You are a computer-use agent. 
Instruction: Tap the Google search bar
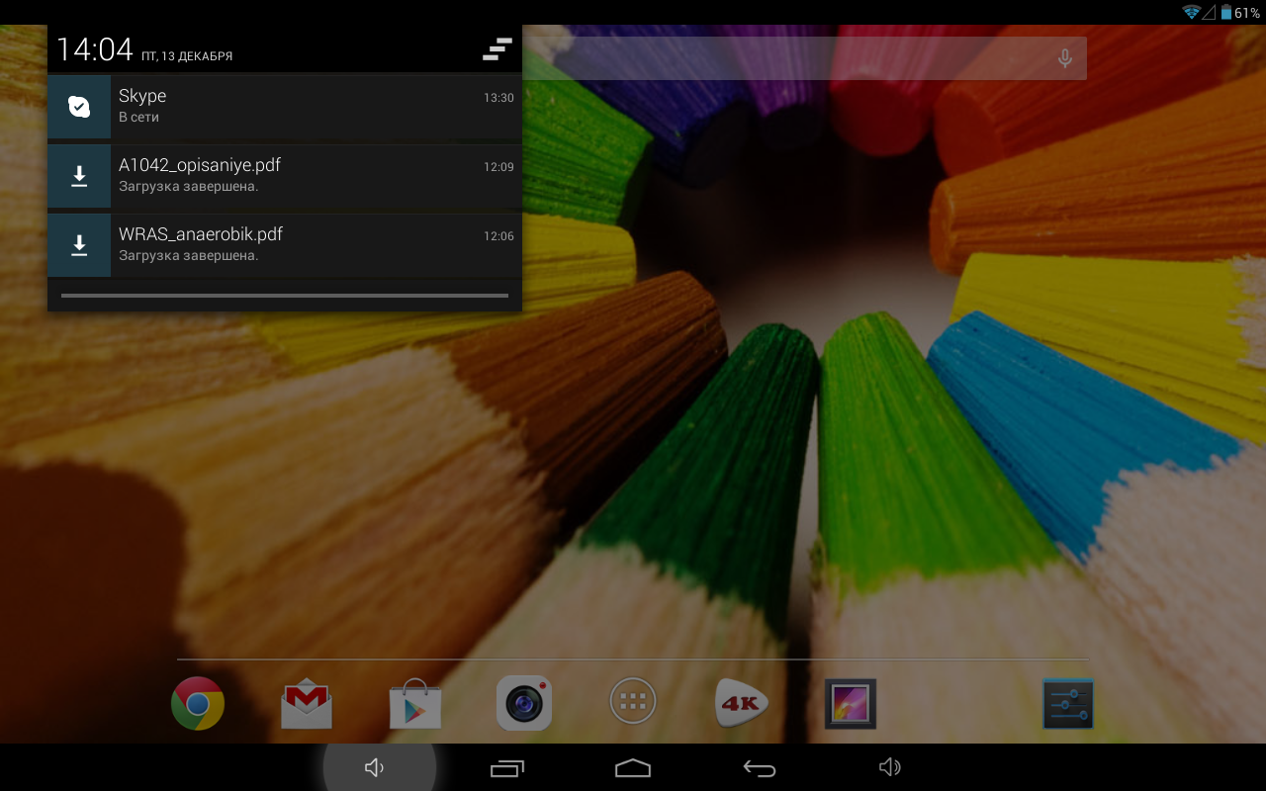pos(791,58)
